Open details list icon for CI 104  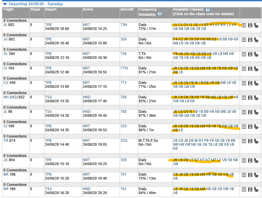click(250, 69)
